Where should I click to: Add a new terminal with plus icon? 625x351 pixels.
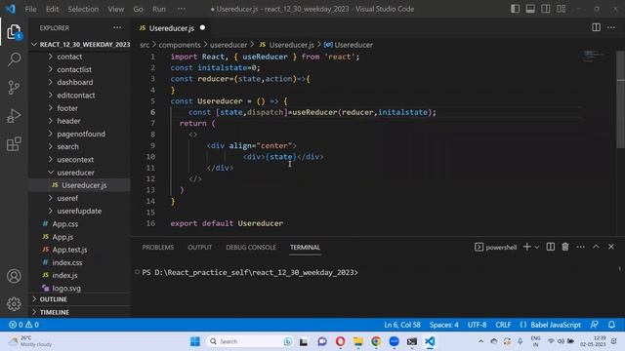tap(527, 247)
